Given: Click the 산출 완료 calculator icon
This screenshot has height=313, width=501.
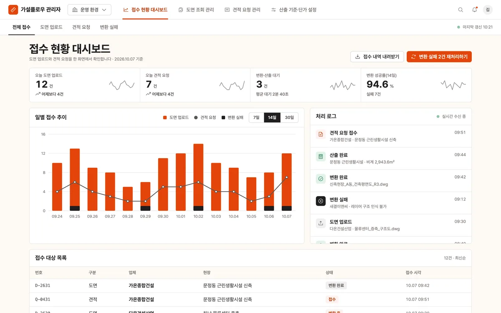Looking at the screenshot, I should point(321,156).
